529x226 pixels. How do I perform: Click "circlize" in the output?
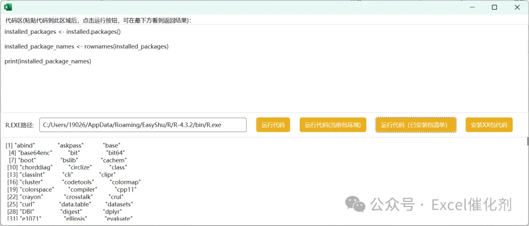click(x=81, y=167)
